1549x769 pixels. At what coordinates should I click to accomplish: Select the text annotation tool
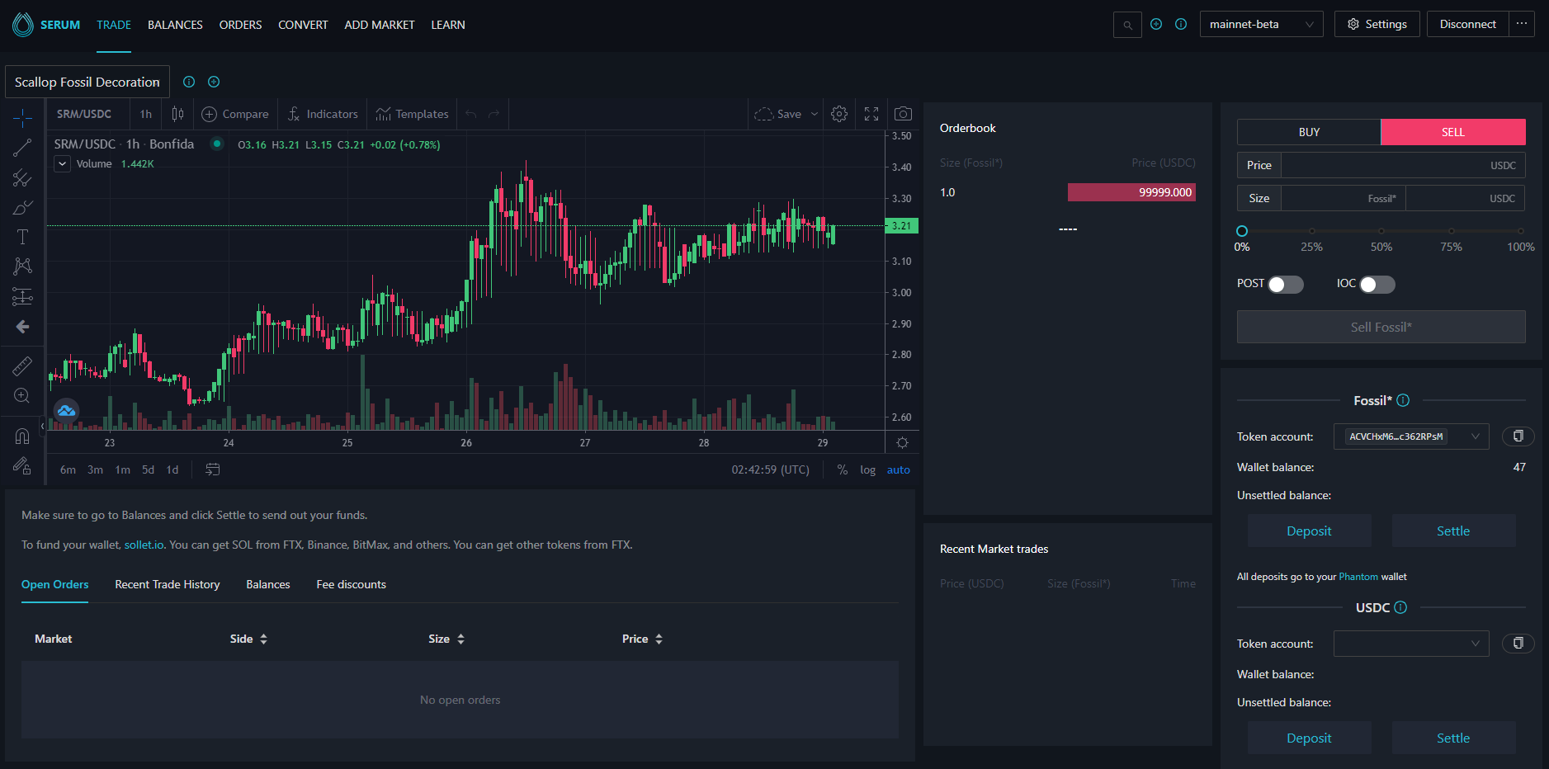click(x=22, y=237)
